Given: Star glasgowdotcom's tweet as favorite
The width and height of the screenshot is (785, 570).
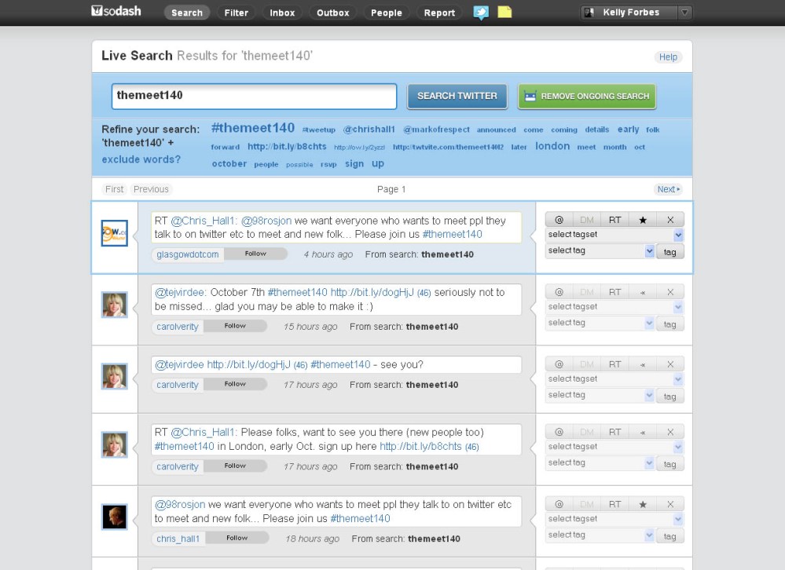Looking at the screenshot, I should [644, 219].
